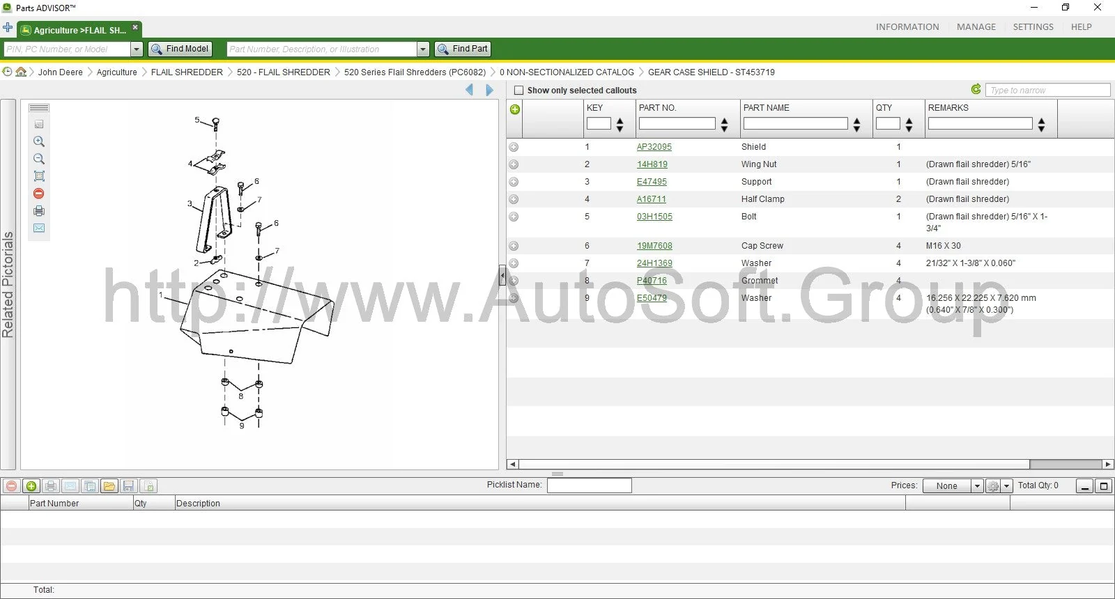This screenshot has width=1115, height=599.
Task: Open the SETTINGS menu
Action: click(1033, 27)
